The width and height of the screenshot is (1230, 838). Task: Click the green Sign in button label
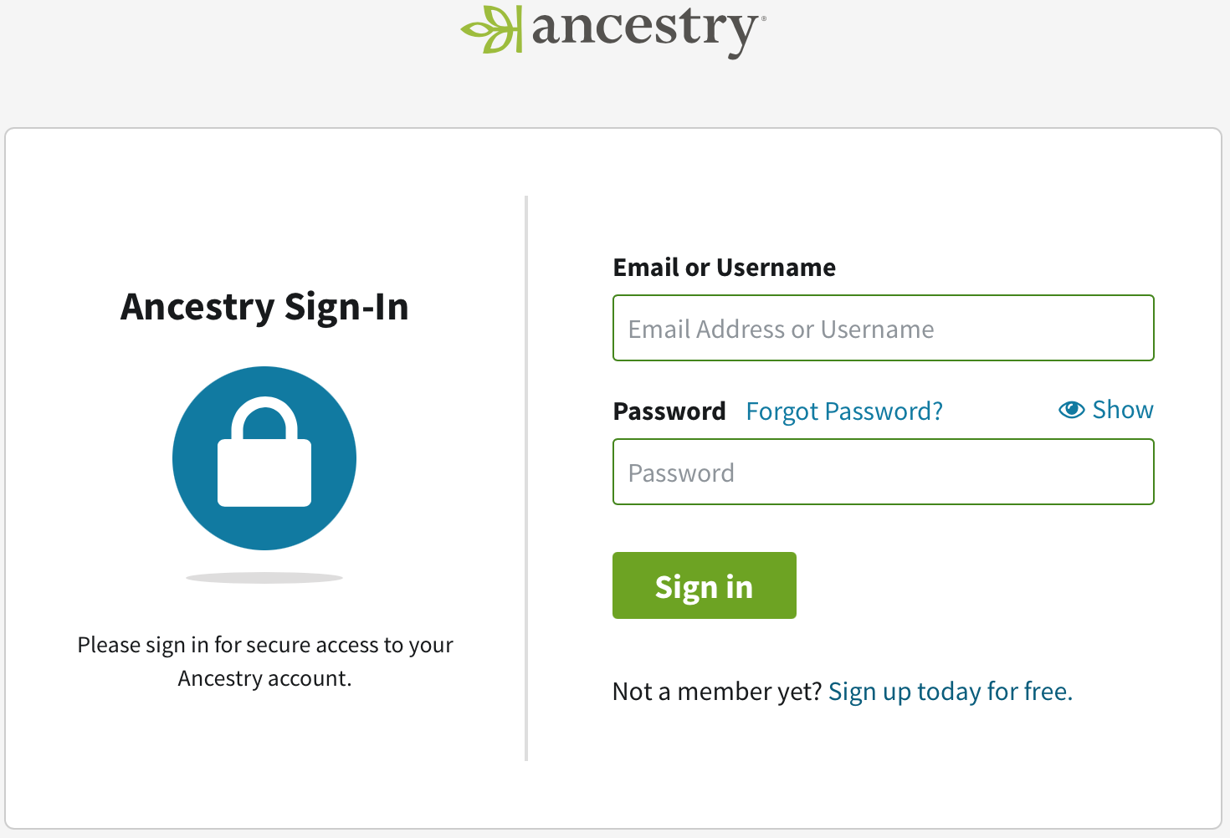704,585
